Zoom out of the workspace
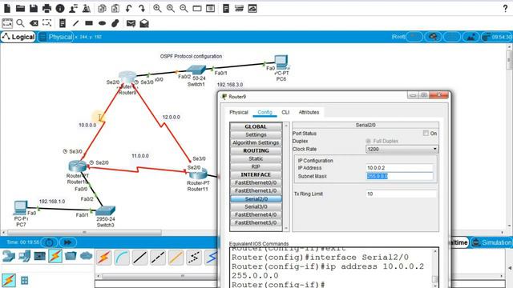Image resolution: width=513 pixels, height=288 pixels. (x=184, y=9)
